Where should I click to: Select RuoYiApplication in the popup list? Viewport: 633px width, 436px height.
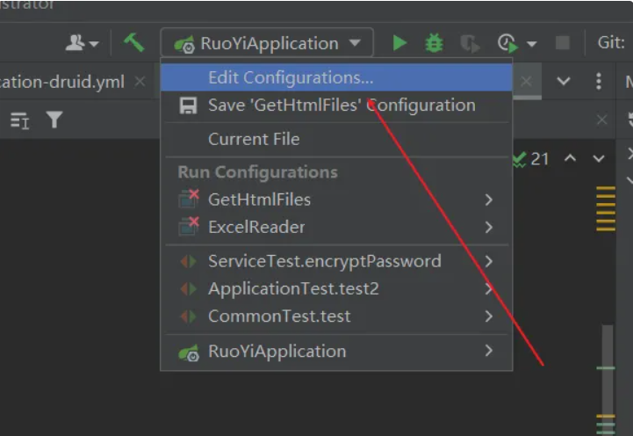point(336,351)
